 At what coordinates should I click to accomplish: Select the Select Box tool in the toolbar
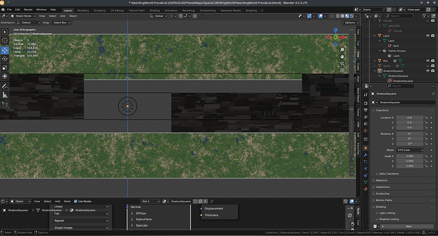point(4,32)
